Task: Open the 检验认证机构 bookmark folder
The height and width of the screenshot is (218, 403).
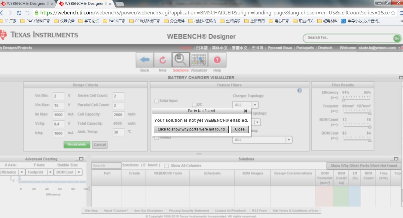Action: [202, 21]
